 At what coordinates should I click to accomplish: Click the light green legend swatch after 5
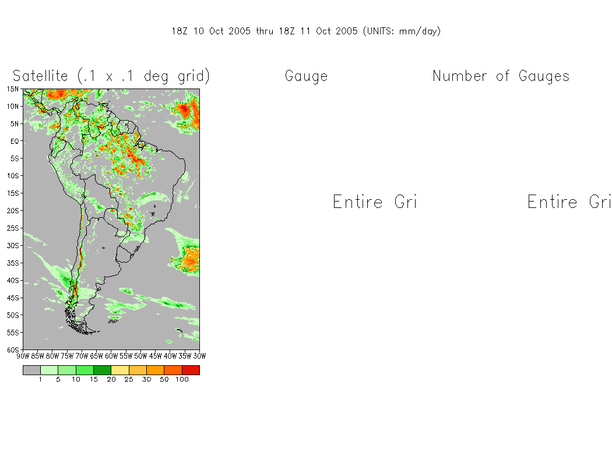67,370
